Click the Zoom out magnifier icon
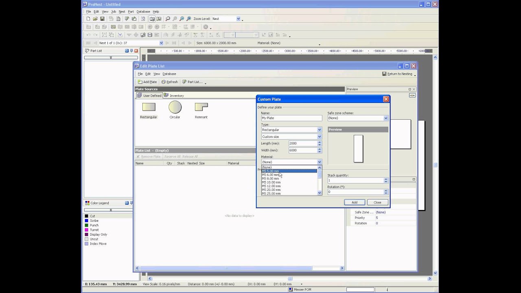Image resolution: width=521 pixels, height=293 pixels. pyautogui.click(x=182, y=19)
